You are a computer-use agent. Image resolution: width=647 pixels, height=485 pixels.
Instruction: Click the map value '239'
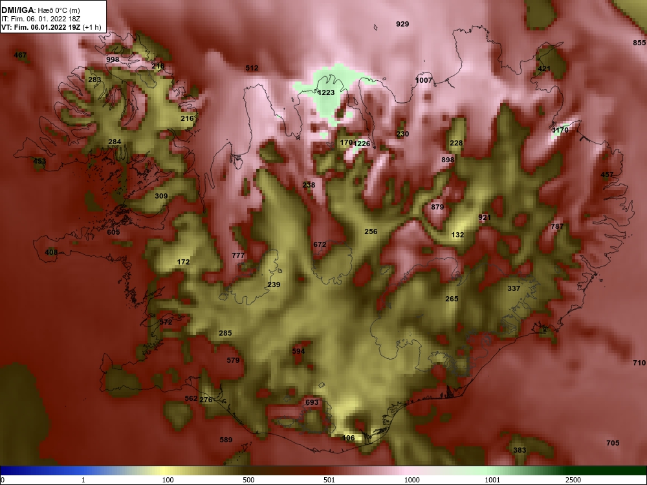coord(274,284)
